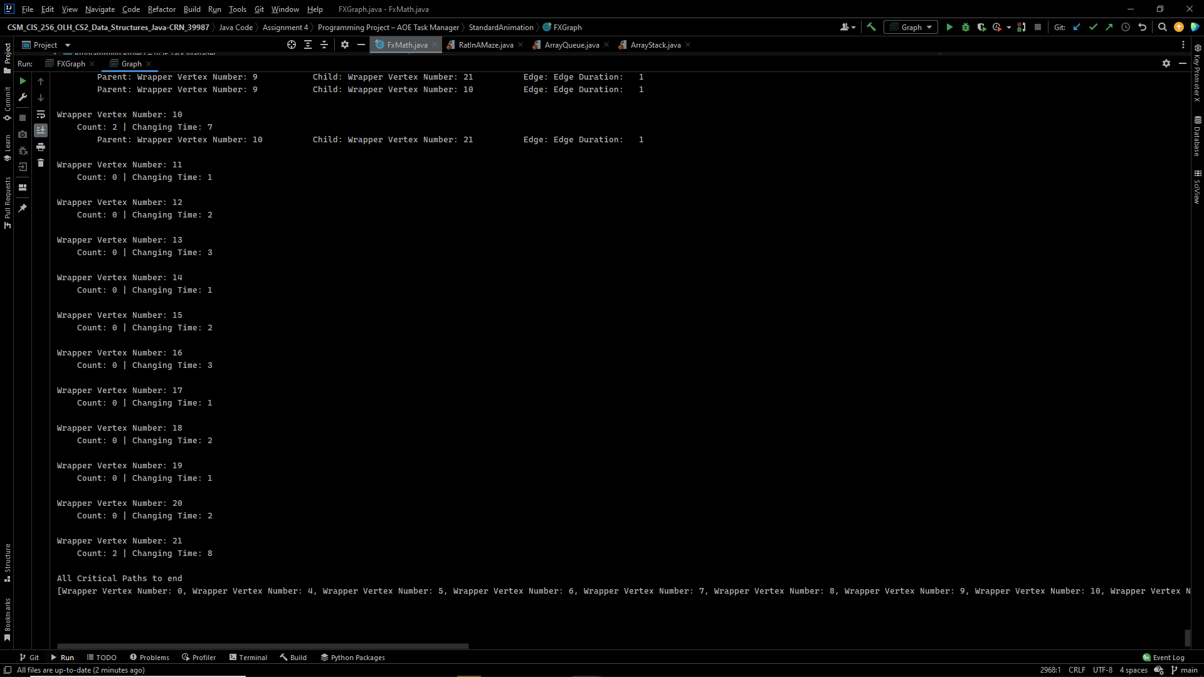This screenshot has width=1204, height=677.
Task: Open the Graph run configuration dropdown
Action: (x=911, y=27)
